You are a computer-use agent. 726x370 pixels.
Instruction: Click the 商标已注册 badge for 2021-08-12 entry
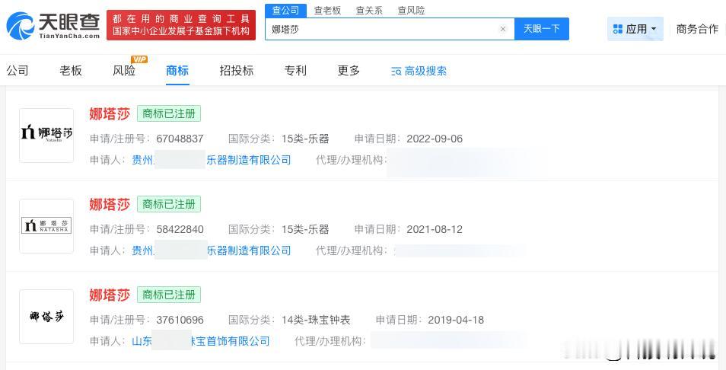[169, 204]
